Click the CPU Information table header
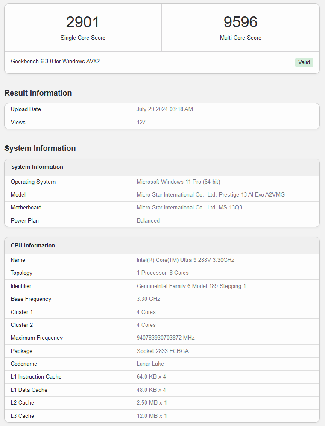The height and width of the screenshot is (426, 325). point(33,246)
